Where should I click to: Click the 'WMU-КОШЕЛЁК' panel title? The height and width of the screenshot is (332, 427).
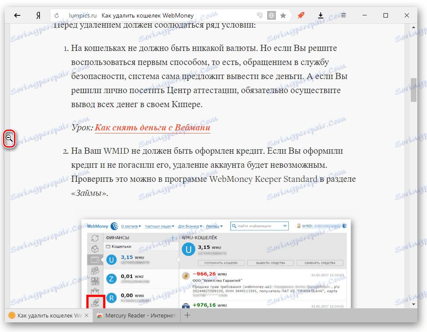(199, 238)
